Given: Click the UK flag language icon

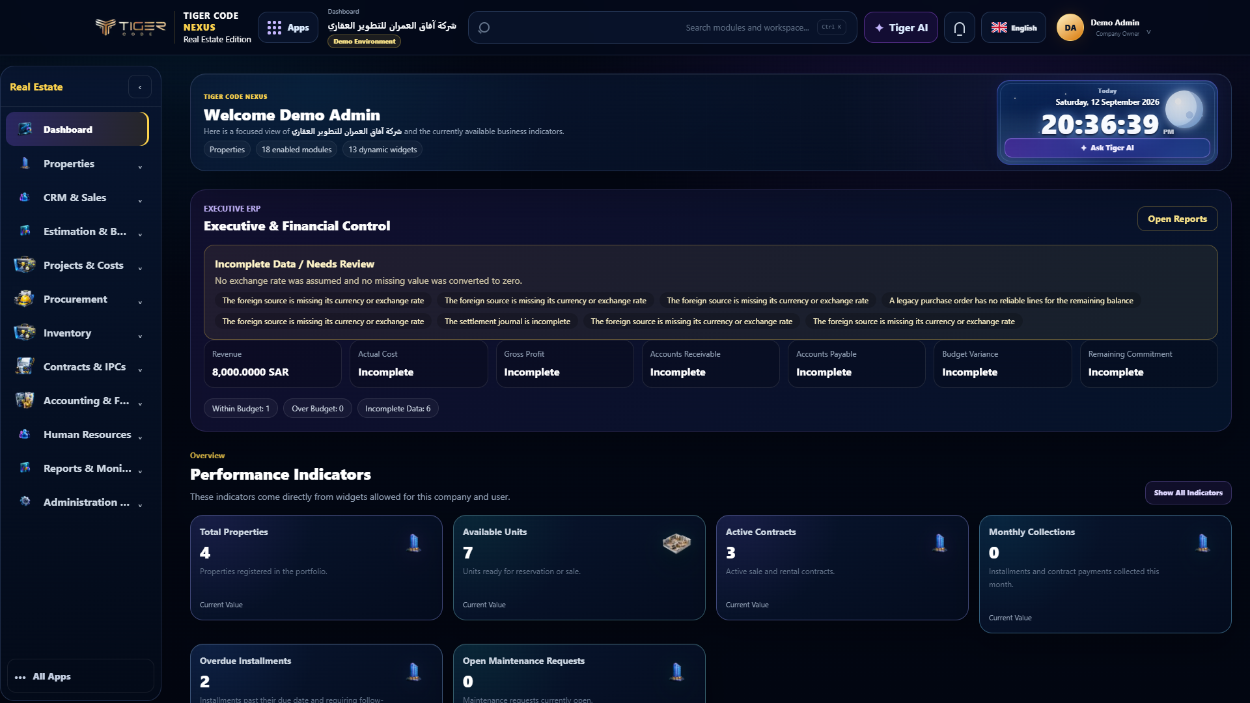Looking at the screenshot, I should coord(999,27).
